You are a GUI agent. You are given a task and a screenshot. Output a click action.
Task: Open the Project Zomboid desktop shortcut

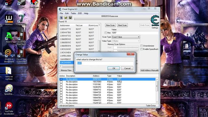pos(9,5)
